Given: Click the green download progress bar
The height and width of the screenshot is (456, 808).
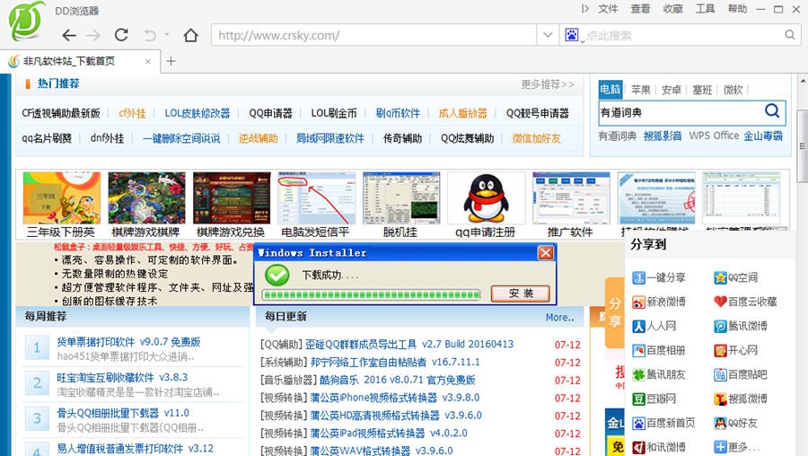Looking at the screenshot, I should (371, 294).
